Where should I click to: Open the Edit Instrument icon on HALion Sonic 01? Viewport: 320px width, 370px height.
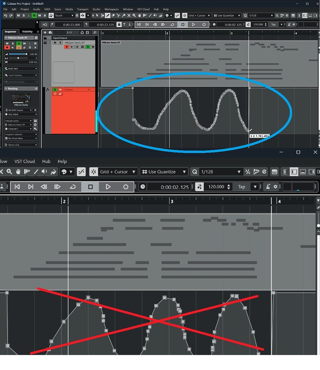[x=77, y=47]
